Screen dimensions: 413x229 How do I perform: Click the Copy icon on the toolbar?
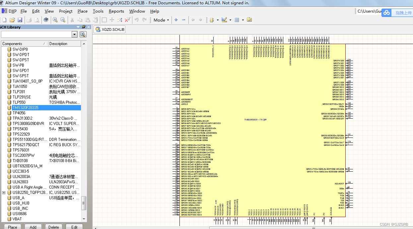click(80, 20)
